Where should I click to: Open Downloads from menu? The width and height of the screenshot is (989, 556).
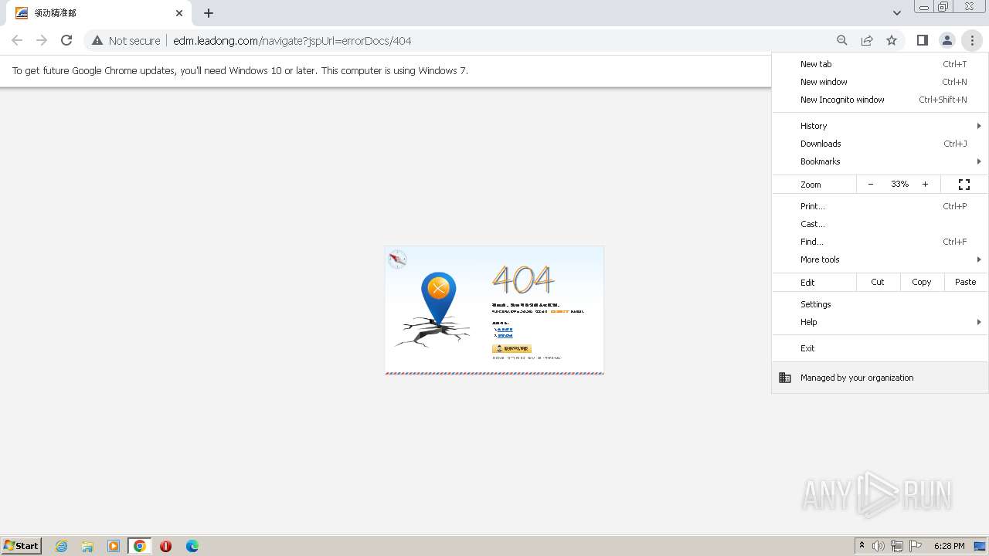coord(880,144)
